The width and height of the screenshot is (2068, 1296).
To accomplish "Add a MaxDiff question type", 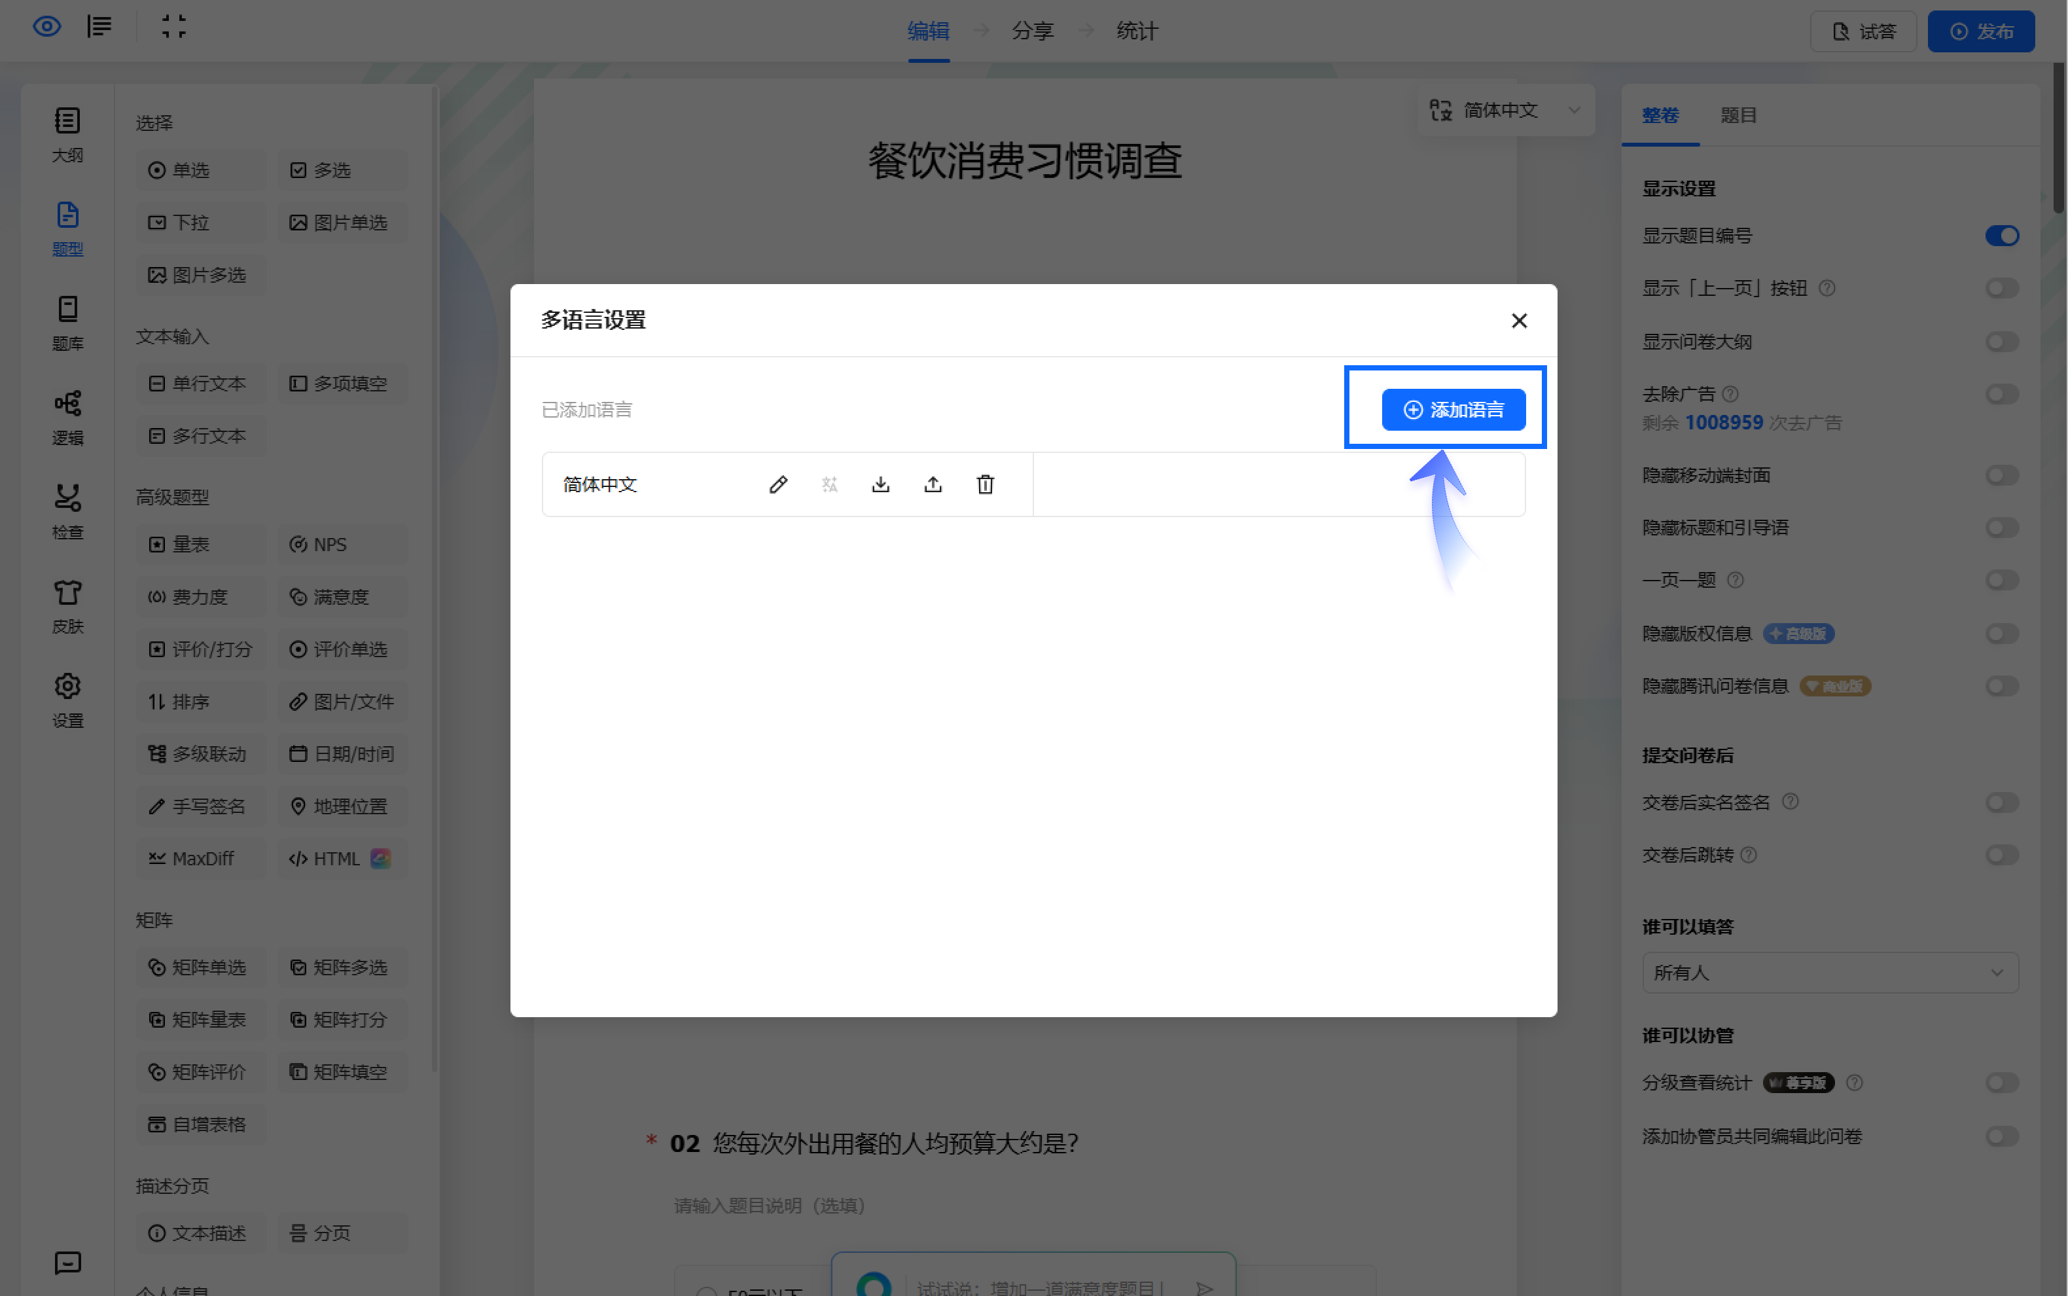I will pos(200,859).
